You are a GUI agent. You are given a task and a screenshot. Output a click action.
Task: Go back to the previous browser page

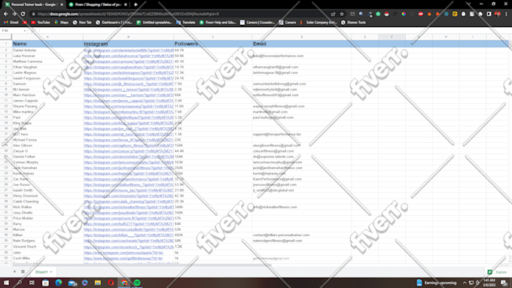point(5,14)
